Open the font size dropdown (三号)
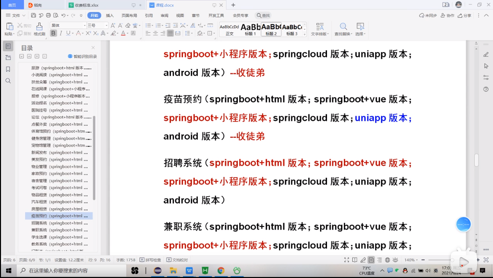This screenshot has width=493, height=278. coord(106,25)
